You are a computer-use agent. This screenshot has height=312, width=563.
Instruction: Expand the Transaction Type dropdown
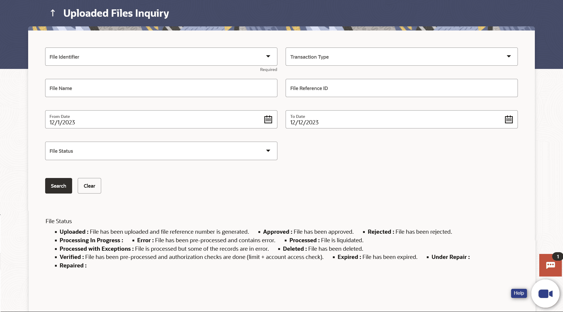(401, 57)
